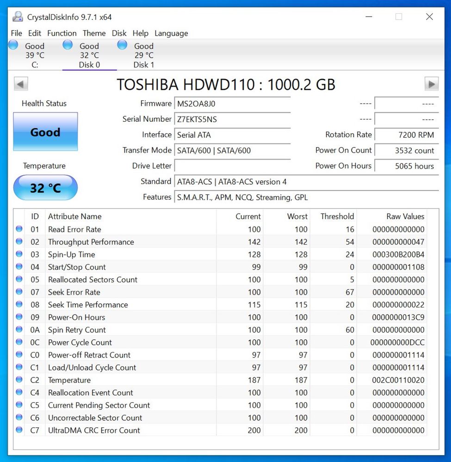Click the Worst column header
This screenshot has height=462, width=451.
coord(286,216)
